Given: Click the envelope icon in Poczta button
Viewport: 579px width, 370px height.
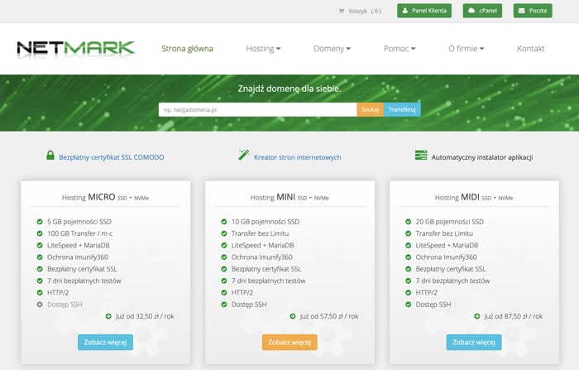Looking at the screenshot, I should (x=521, y=11).
